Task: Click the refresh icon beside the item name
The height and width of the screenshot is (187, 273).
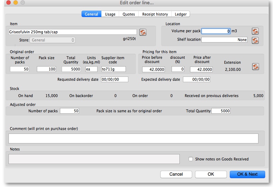Action: click(143, 32)
